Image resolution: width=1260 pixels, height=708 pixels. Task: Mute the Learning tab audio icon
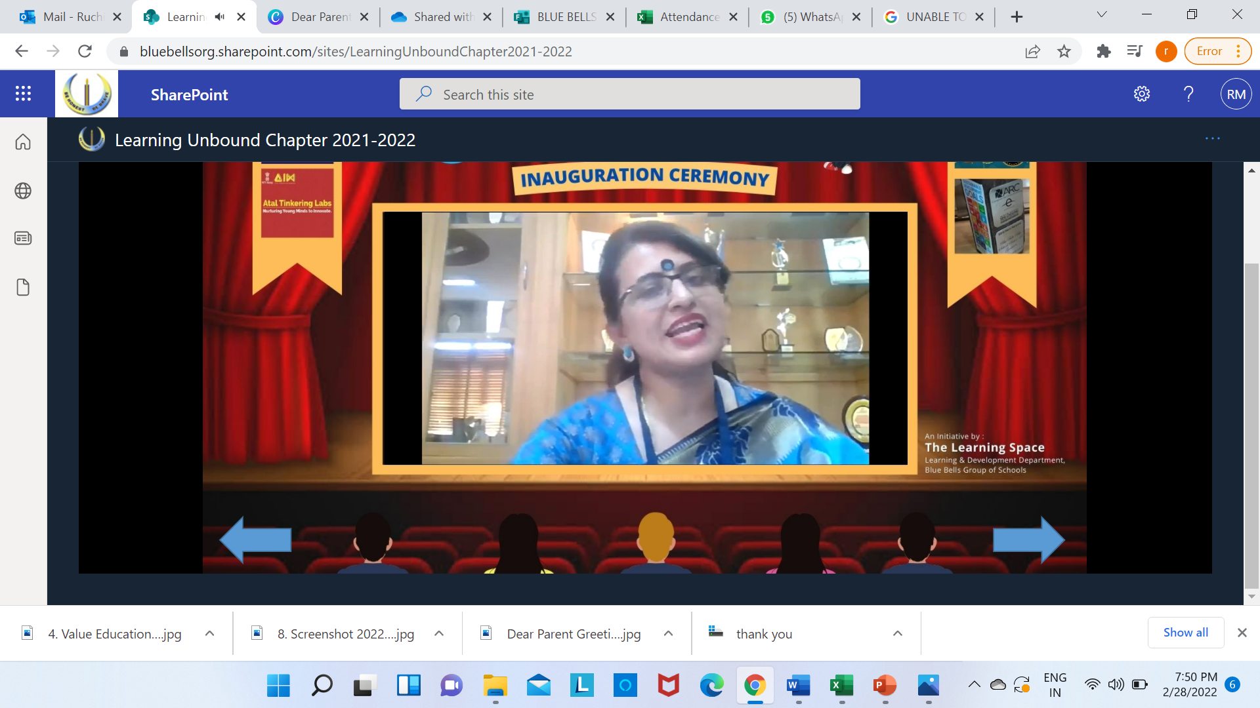pyautogui.click(x=220, y=17)
